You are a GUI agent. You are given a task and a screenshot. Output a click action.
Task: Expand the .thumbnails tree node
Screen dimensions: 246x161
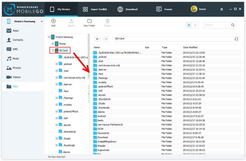pyautogui.click(x=57, y=145)
